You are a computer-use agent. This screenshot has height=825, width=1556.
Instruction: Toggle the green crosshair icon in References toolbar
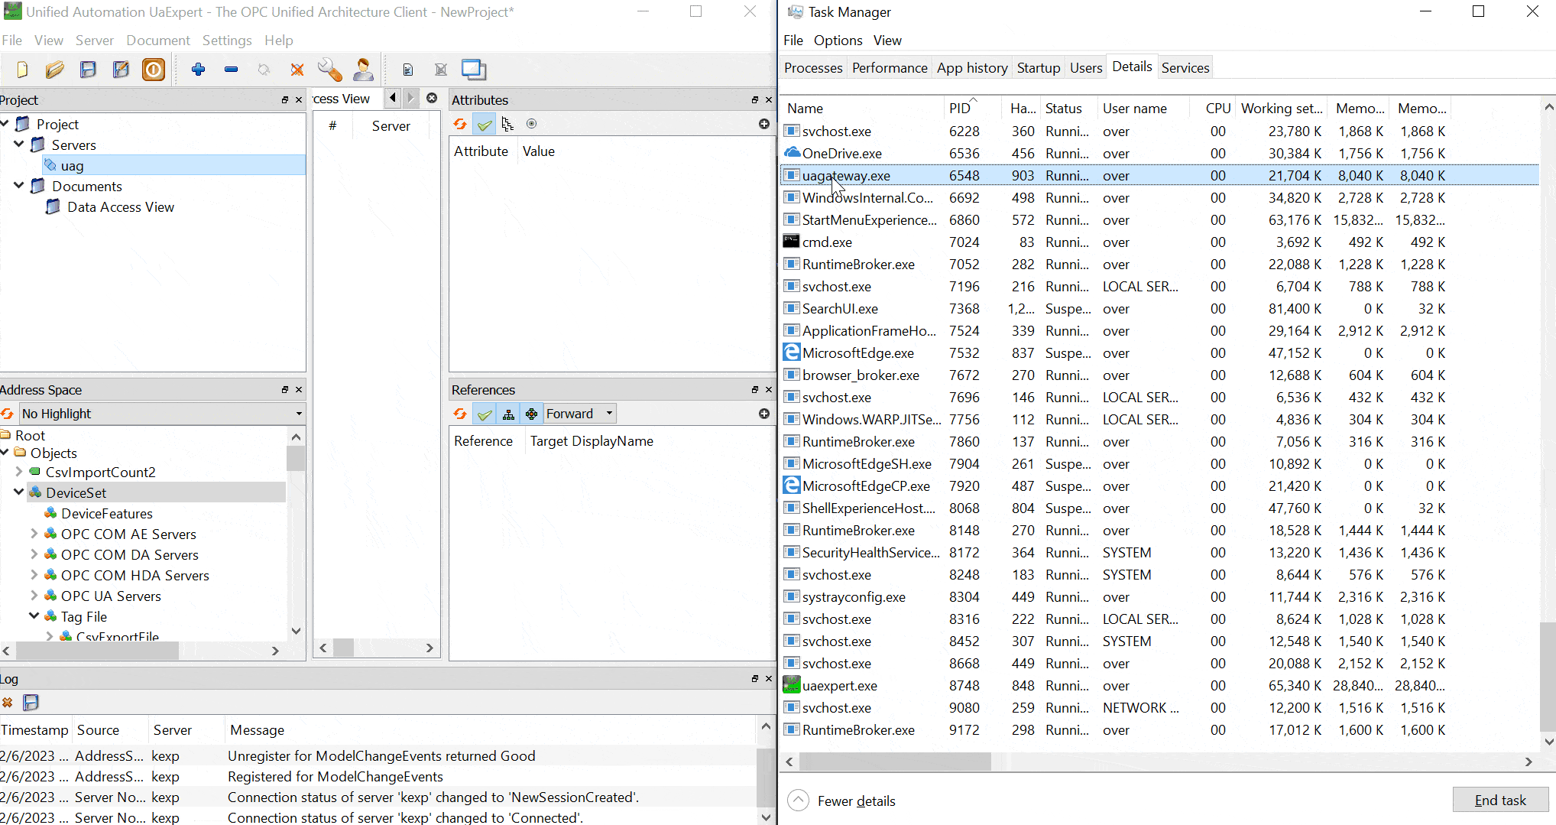click(532, 414)
